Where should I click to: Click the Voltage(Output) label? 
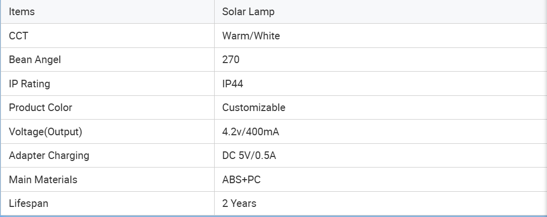(45, 132)
